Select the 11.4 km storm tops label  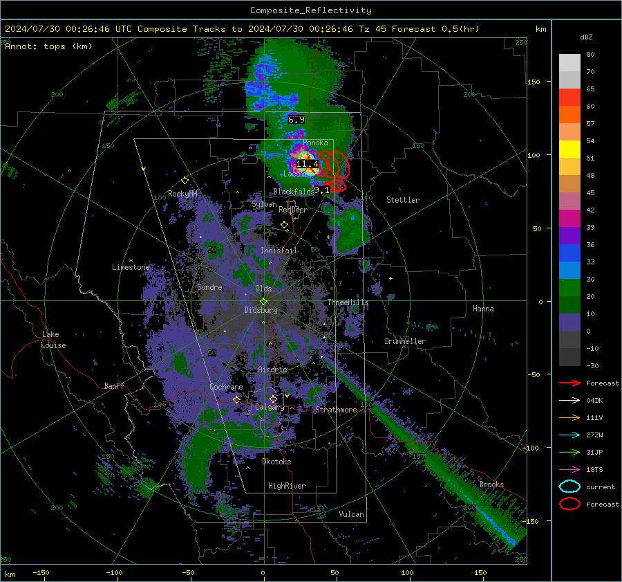[308, 164]
